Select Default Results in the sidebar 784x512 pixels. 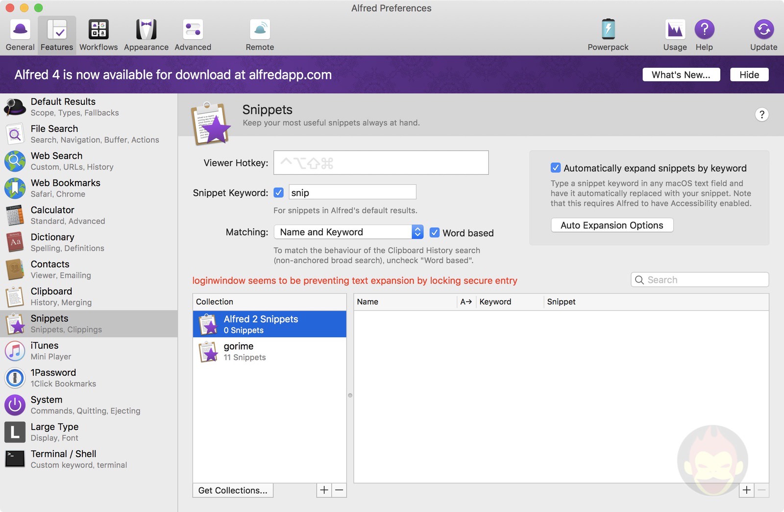click(x=89, y=107)
